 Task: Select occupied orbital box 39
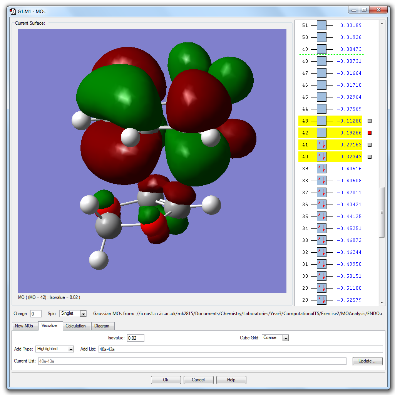321,169
